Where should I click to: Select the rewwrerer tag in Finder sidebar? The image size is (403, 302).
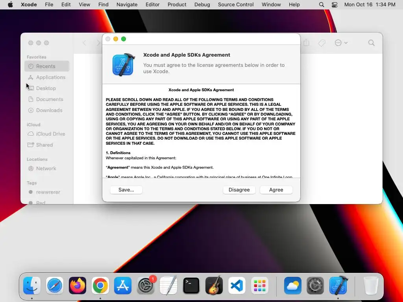47,192
